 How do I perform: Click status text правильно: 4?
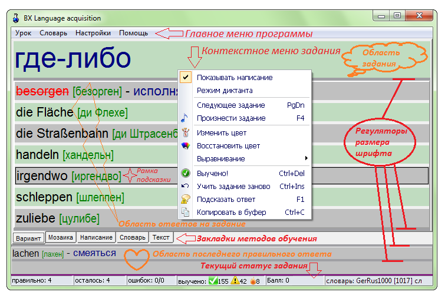click(x=32, y=280)
